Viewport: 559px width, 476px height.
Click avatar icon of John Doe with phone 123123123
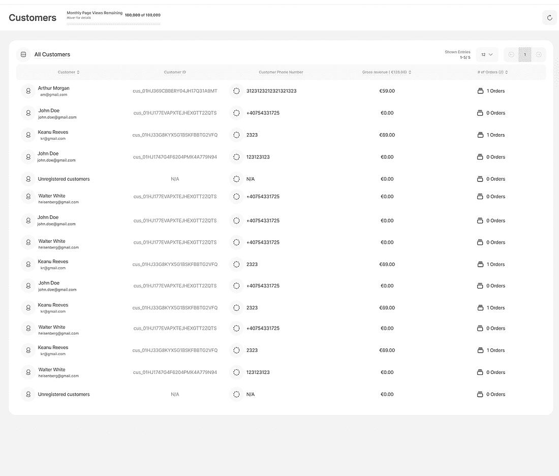coord(28,157)
